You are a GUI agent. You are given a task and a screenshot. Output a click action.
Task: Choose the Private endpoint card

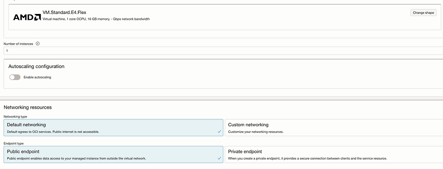pos(334,154)
